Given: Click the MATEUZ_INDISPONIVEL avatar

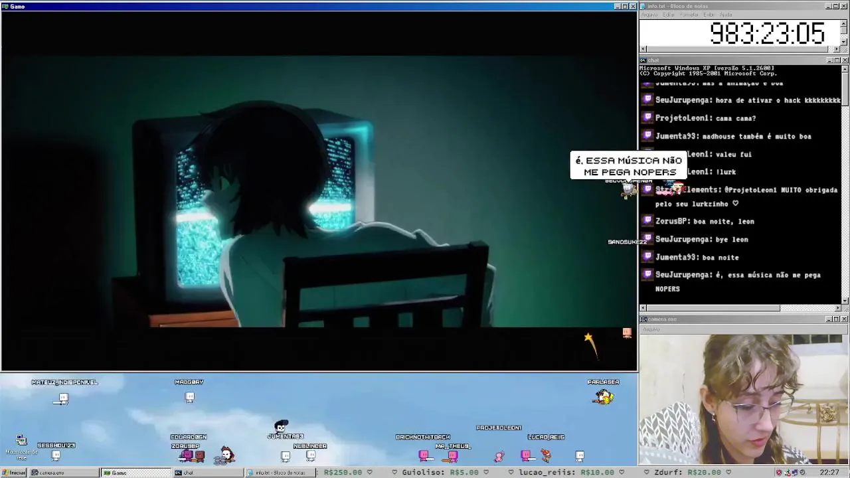Looking at the screenshot, I should click(x=63, y=398).
